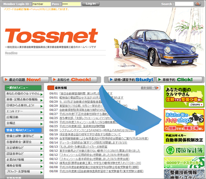Open the 最近の話題 New! tab

(x=26, y=80)
